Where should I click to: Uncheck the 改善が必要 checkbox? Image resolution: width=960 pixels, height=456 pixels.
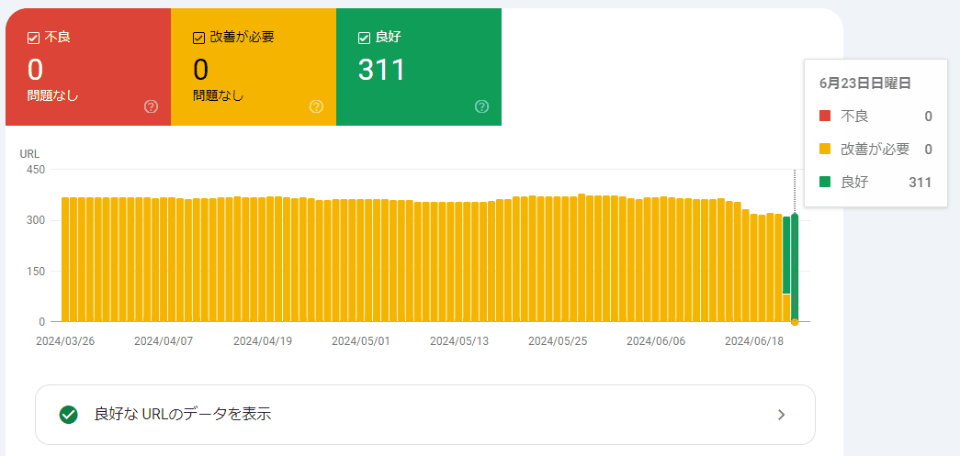click(198, 38)
